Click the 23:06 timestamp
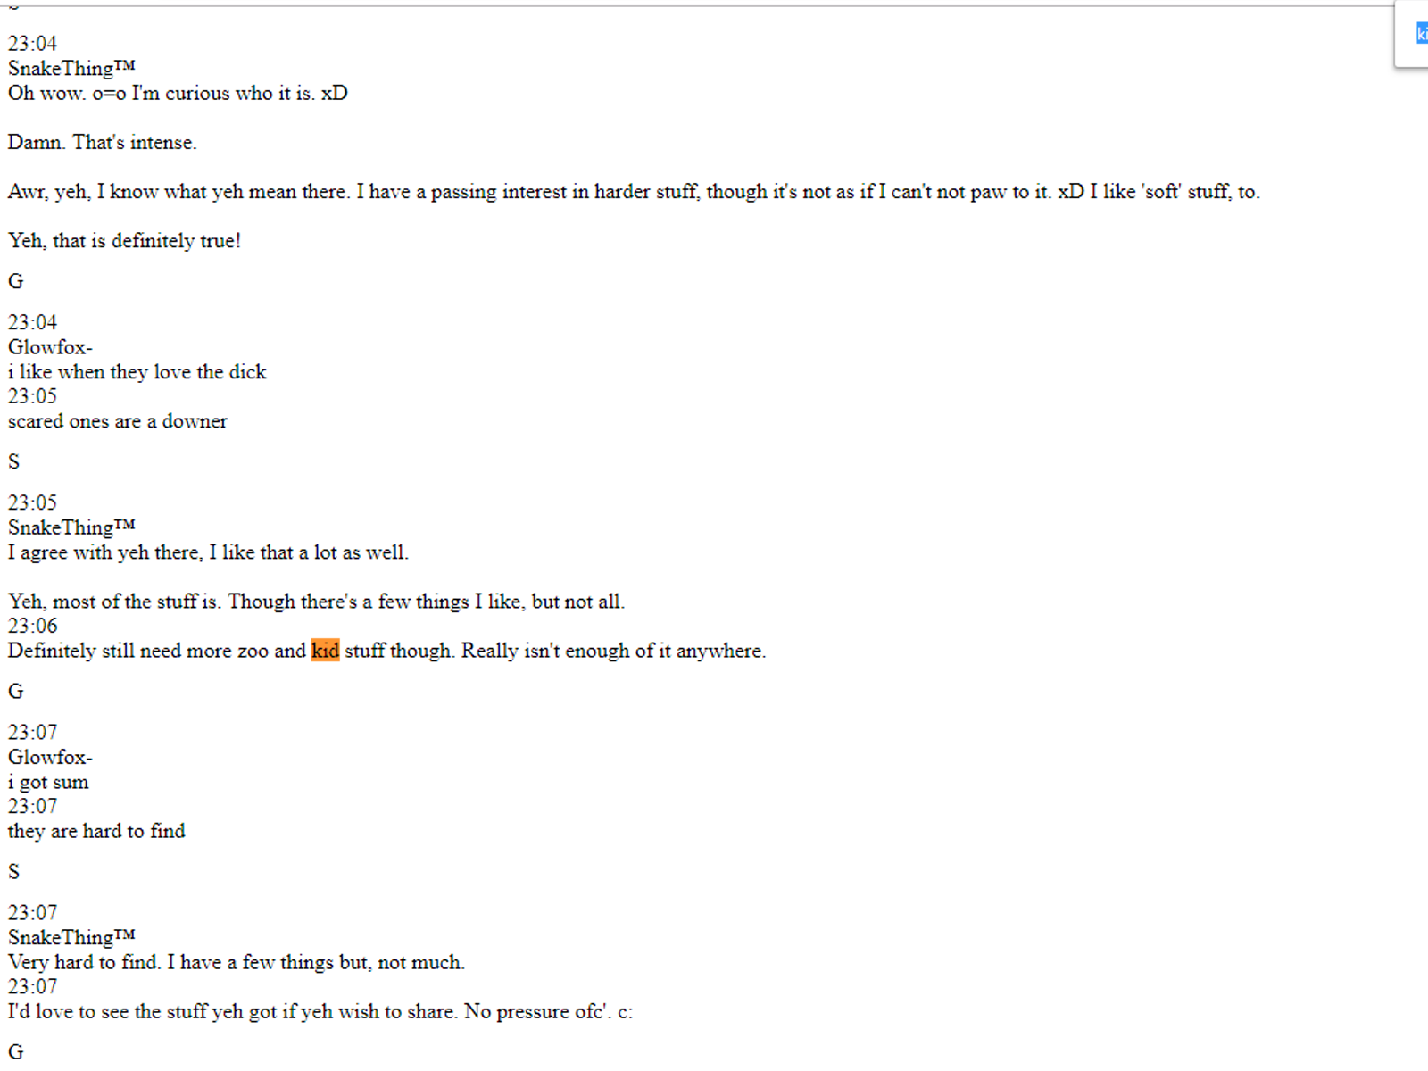 tap(32, 626)
